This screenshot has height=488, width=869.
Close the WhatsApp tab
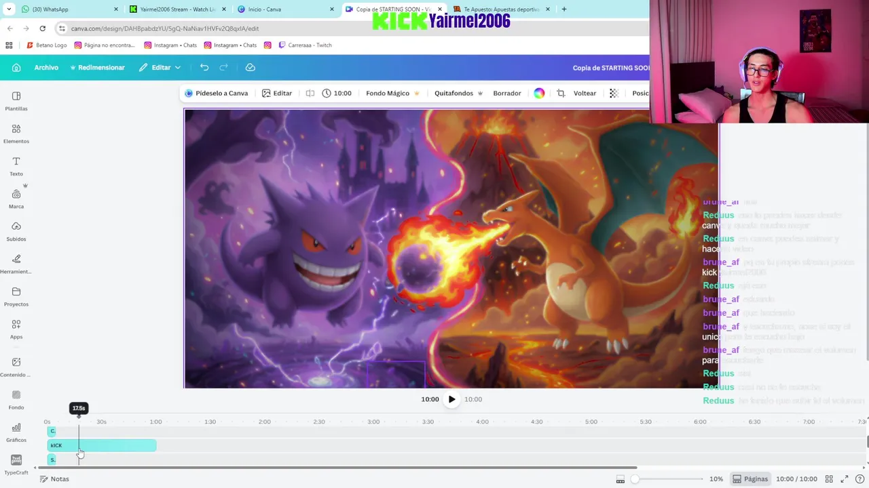(x=116, y=9)
